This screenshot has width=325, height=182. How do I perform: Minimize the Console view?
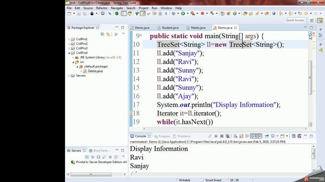click(306, 136)
